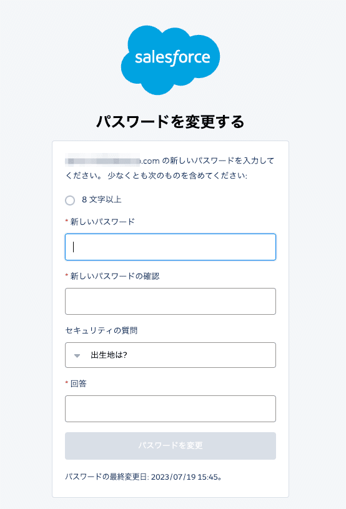Click the red asterisk beside 新しいパスワード
The image size is (346, 509).
(67, 220)
